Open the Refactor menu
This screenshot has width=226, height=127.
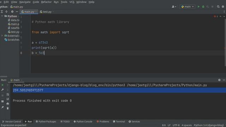coord(46,2)
